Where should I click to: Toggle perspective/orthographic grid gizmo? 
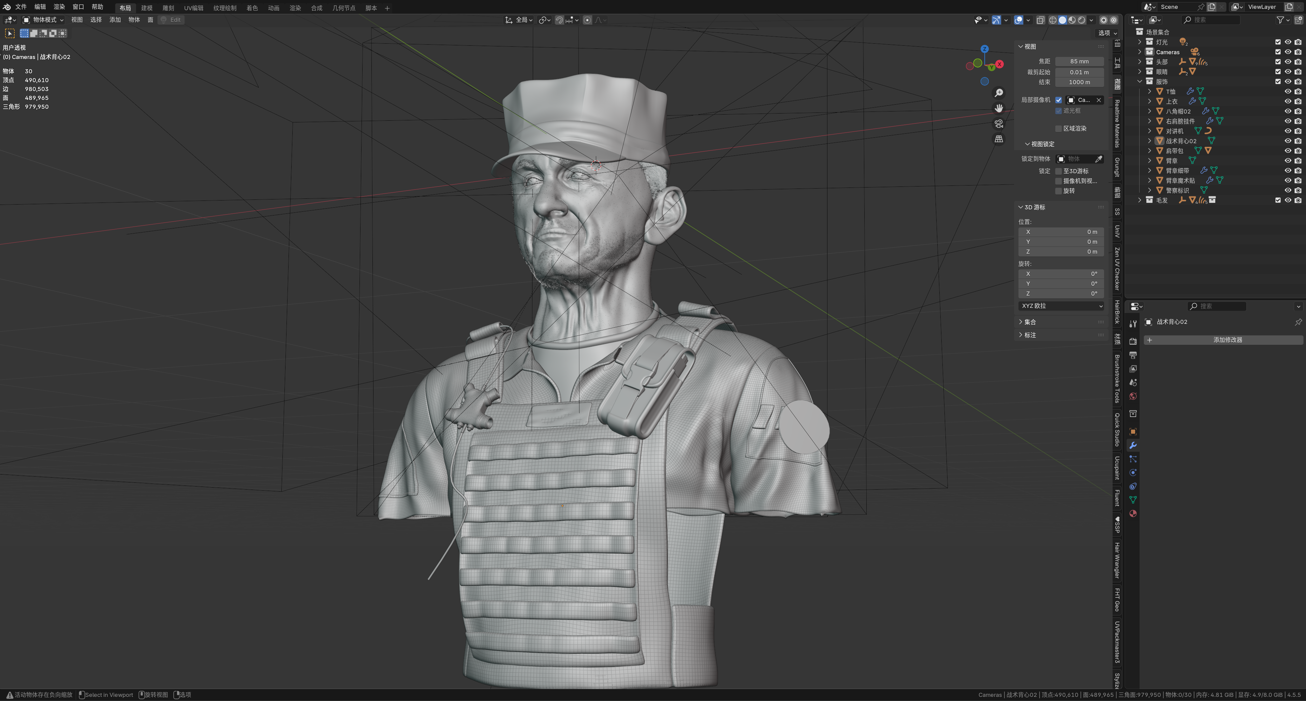pyautogui.click(x=999, y=138)
